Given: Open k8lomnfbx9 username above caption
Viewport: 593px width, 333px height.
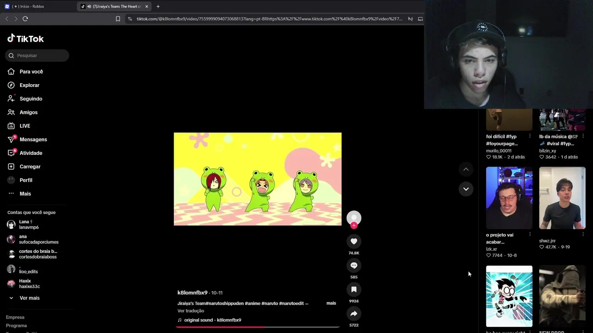Looking at the screenshot, I should click(x=192, y=293).
